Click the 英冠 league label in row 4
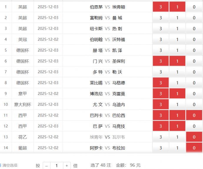The image size is (203, 169). 23,40
